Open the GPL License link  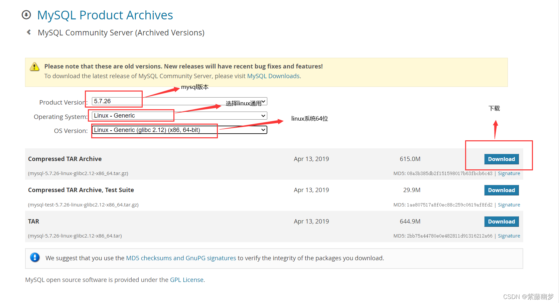[x=187, y=280]
